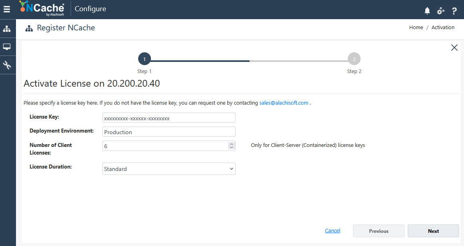Open the tools sidebar icon

(x=7, y=65)
